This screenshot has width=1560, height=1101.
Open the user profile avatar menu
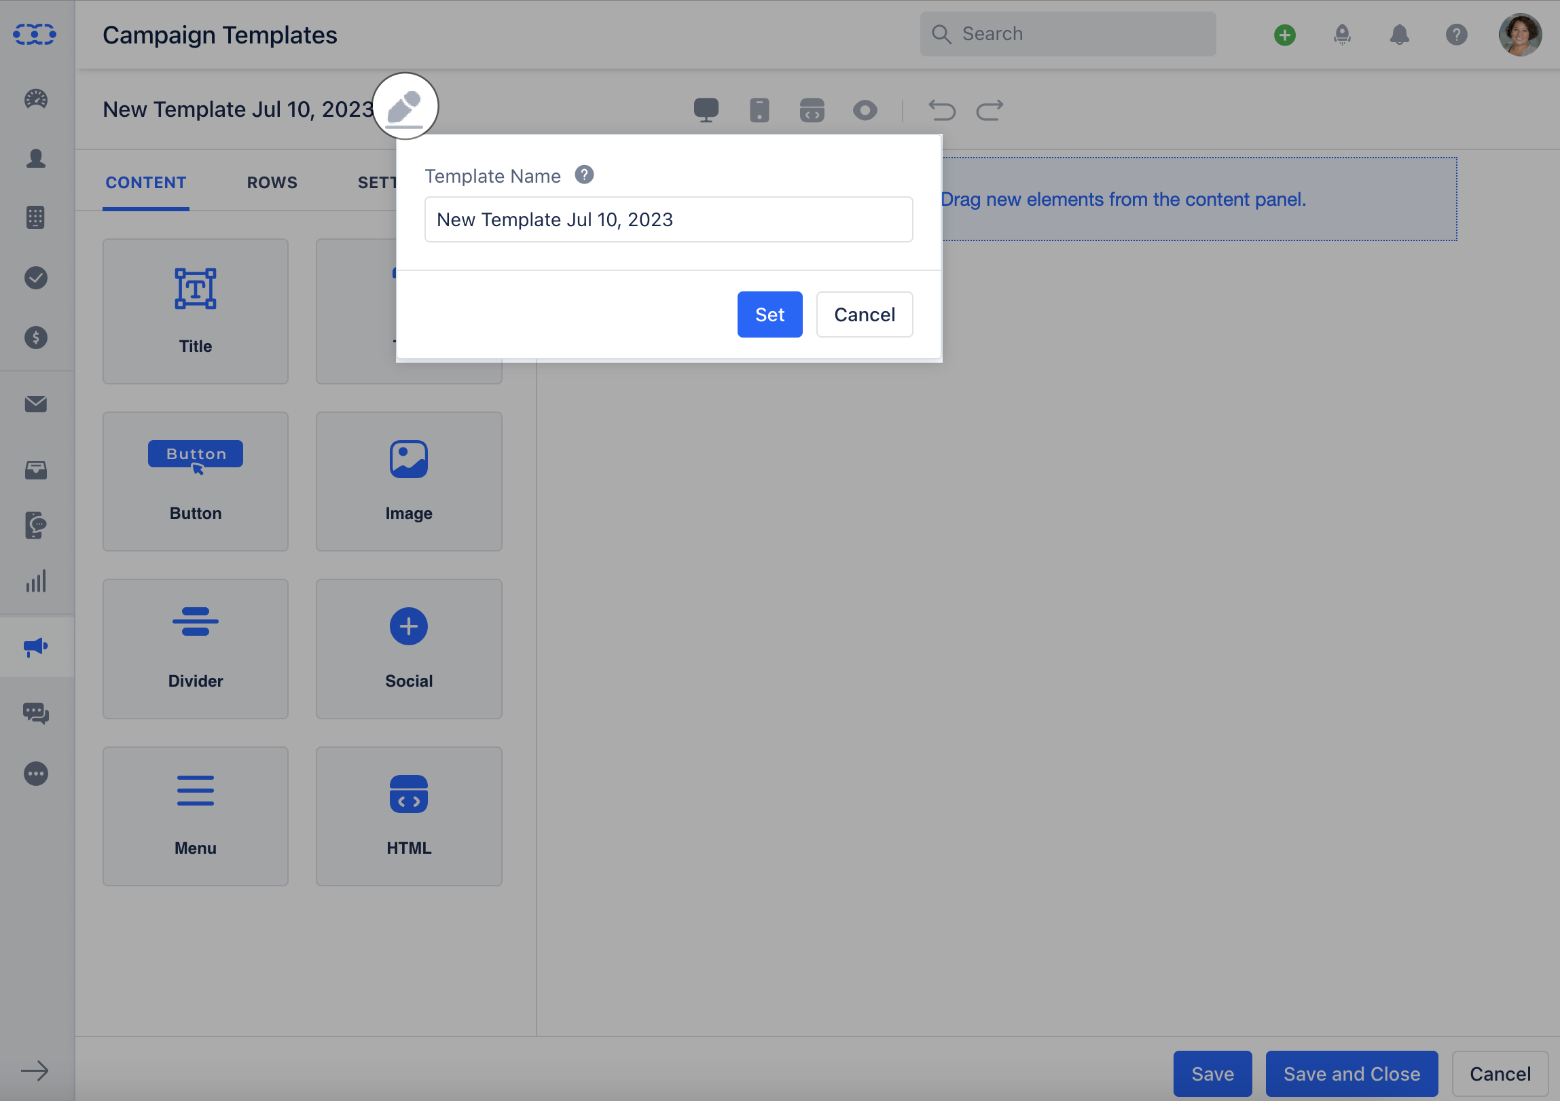coord(1519,35)
